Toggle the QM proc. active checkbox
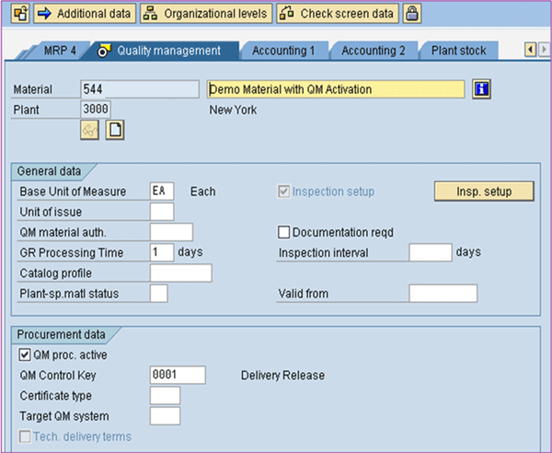 pyautogui.click(x=25, y=354)
